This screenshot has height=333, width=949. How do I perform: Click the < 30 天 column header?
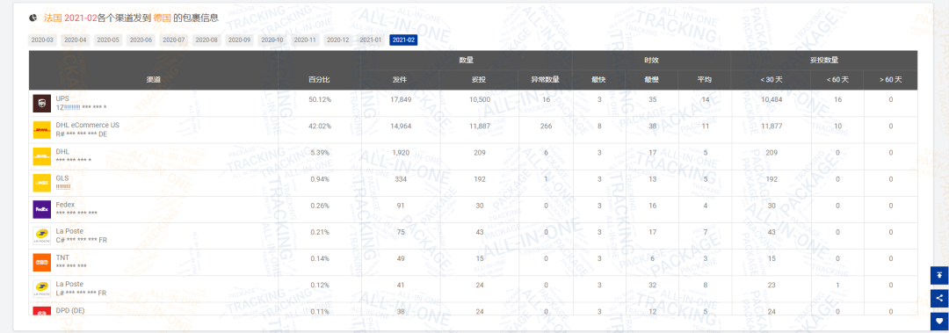pos(772,79)
